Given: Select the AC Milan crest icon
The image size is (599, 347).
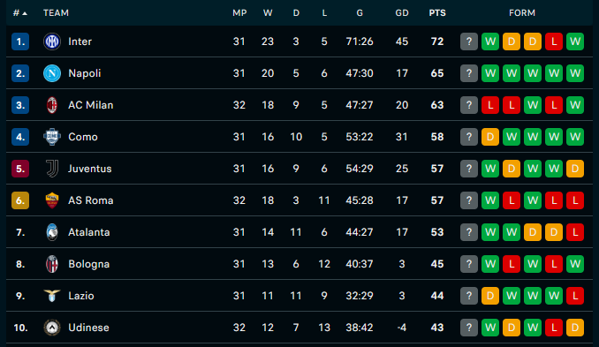Looking at the screenshot, I should [x=52, y=105].
